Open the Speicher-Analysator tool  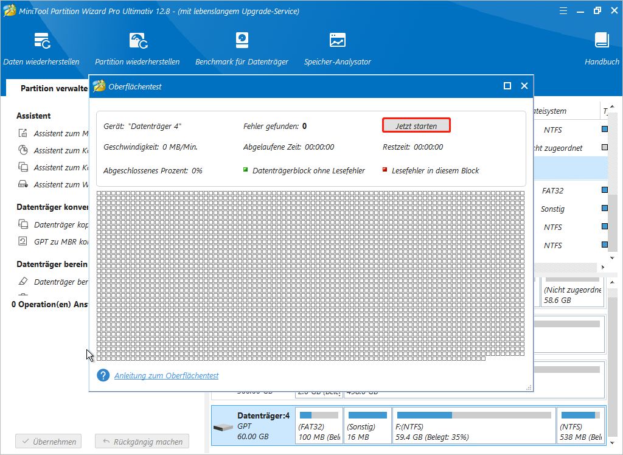coord(338,49)
